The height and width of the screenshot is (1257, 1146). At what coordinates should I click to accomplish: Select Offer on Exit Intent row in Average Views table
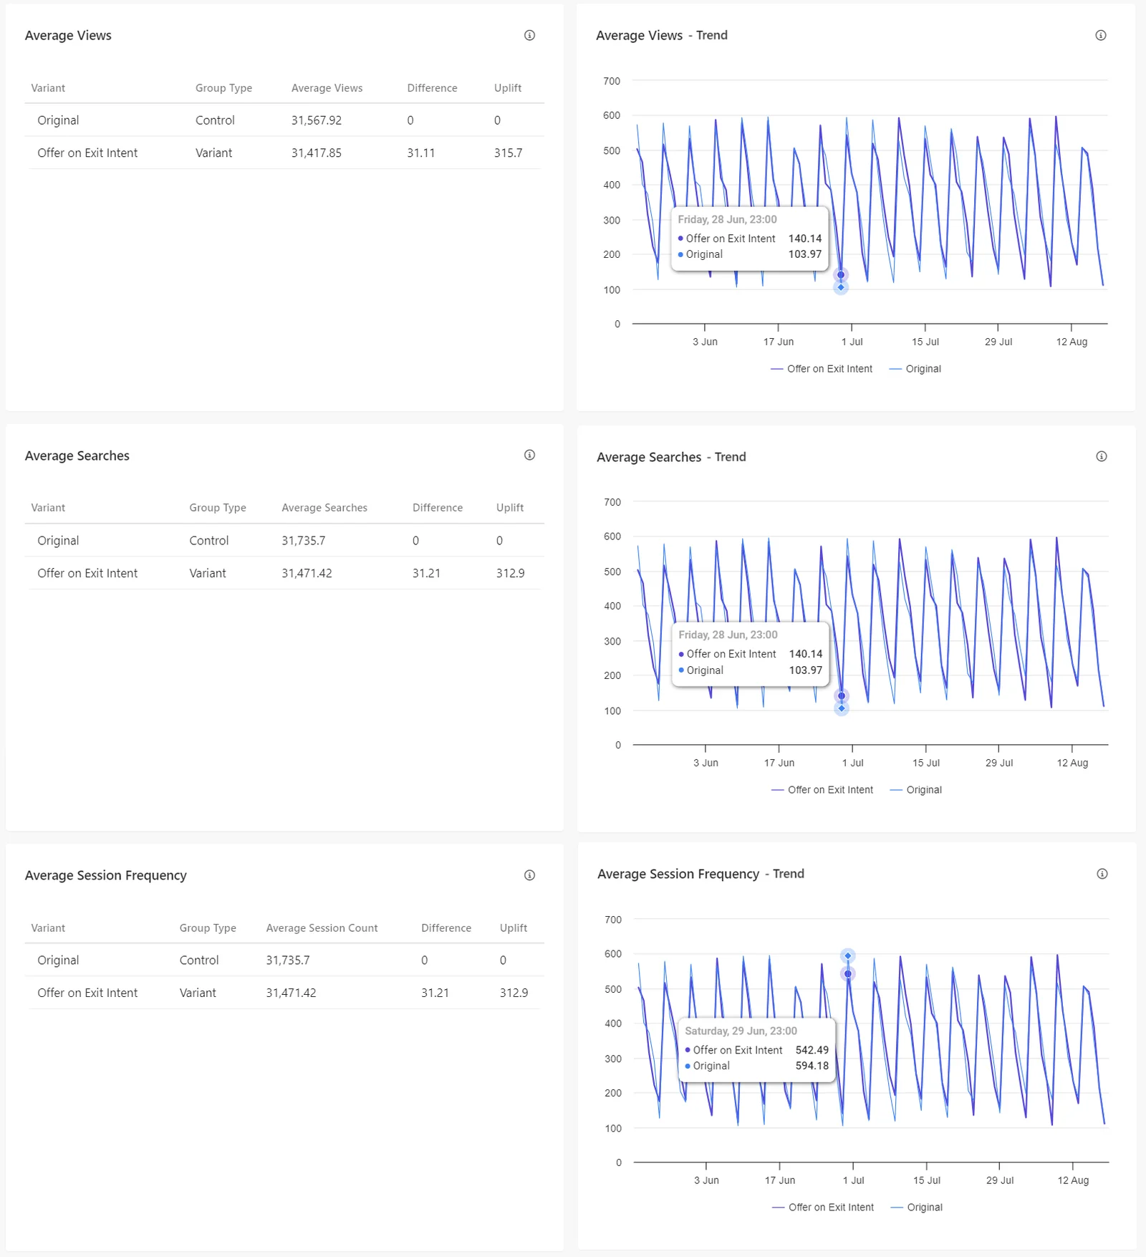click(x=284, y=153)
